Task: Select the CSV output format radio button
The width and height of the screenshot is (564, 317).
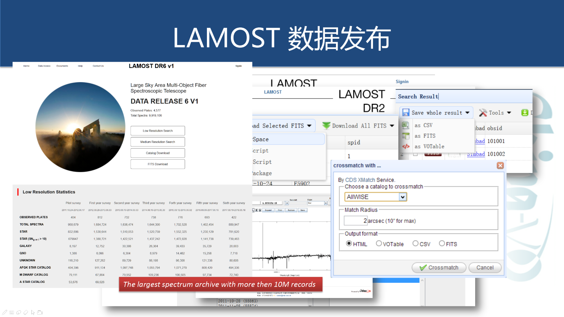Action: point(416,243)
